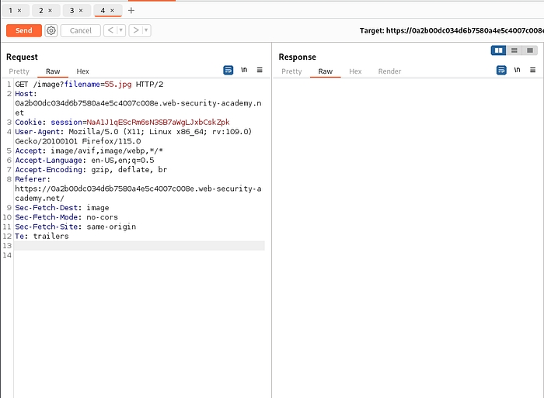Go forward to the next request in history
Screen dimensions: 544x398
click(136, 30)
